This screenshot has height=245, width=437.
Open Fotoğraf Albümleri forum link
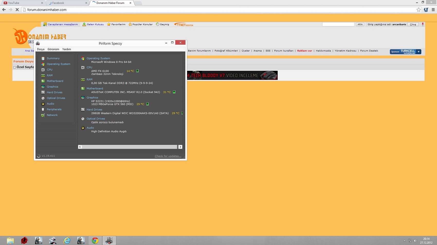tap(226, 51)
